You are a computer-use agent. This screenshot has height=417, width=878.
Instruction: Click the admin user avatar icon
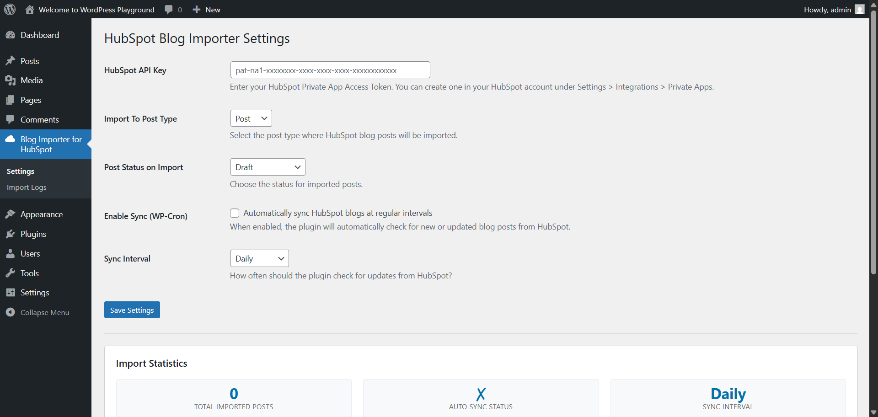click(860, 10)
